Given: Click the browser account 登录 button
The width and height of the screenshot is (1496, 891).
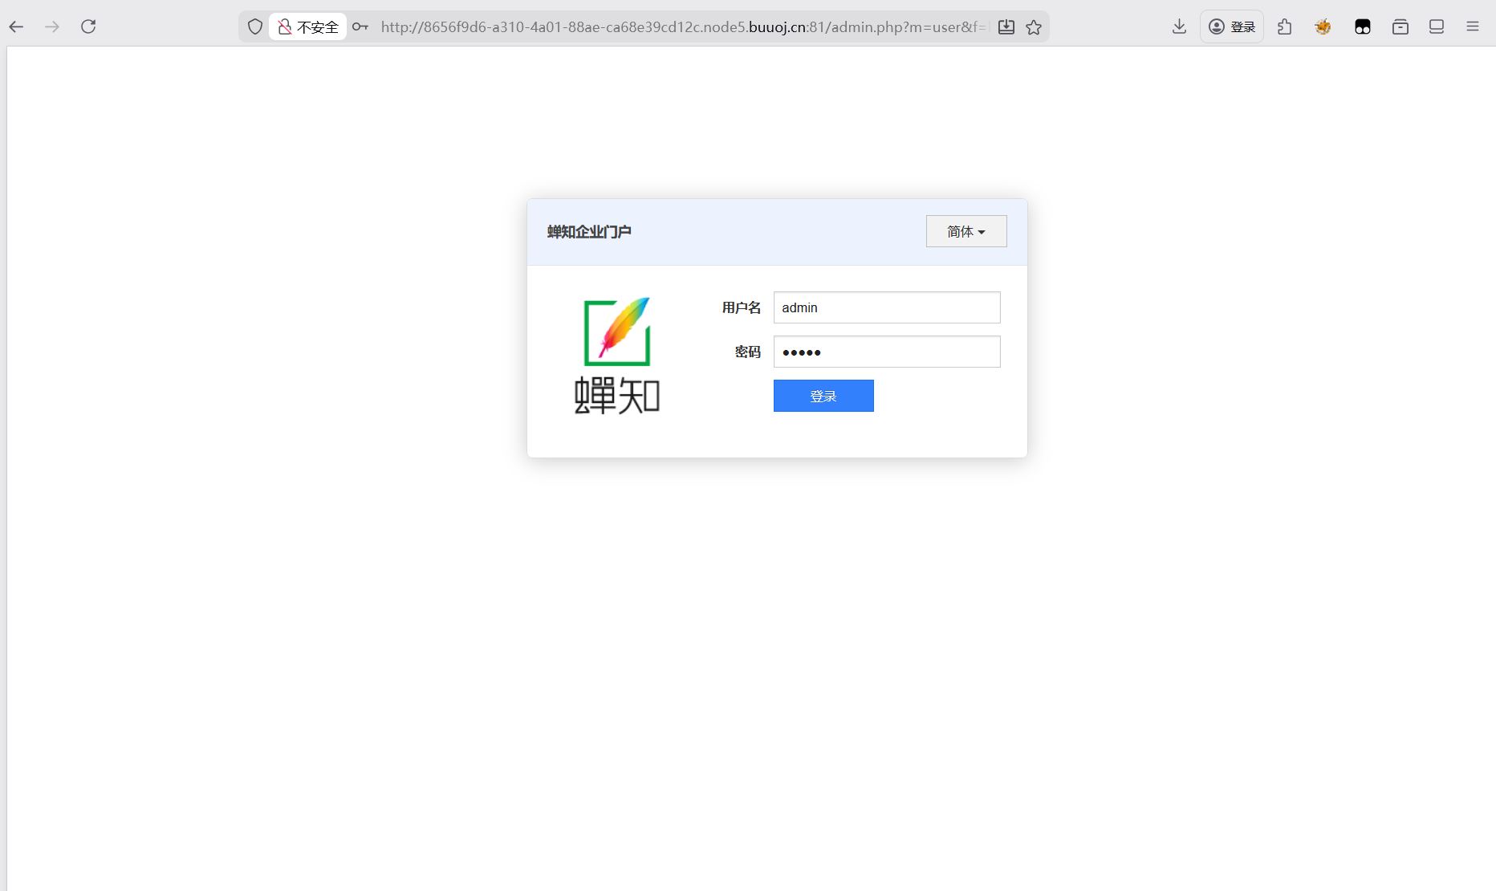Looking at the screenshot, I should [x=1232, y=26].
